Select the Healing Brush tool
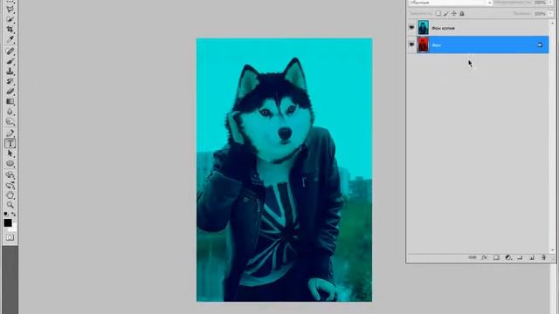The image size is (559, 314). (10, 51)
